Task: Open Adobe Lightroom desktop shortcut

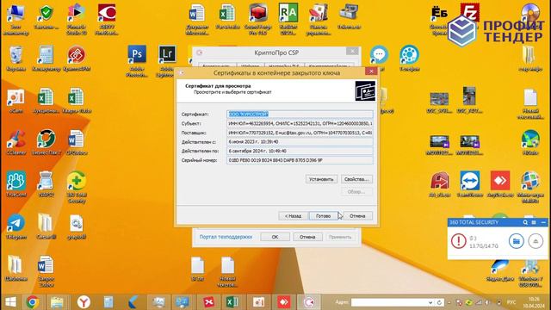Action: pyautogui.click(x=167, y=60)
